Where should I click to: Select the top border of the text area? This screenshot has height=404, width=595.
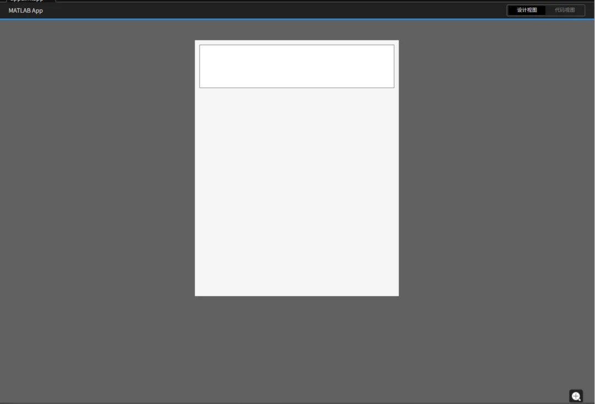(297, 45)
